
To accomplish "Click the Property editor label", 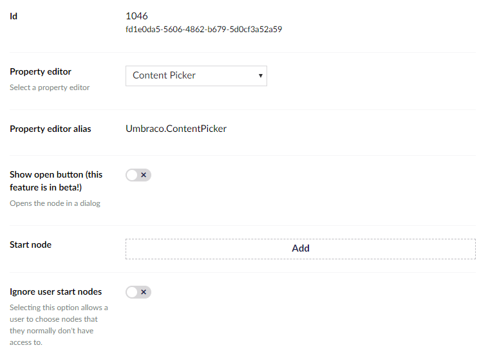I will [x=41, y=71].
